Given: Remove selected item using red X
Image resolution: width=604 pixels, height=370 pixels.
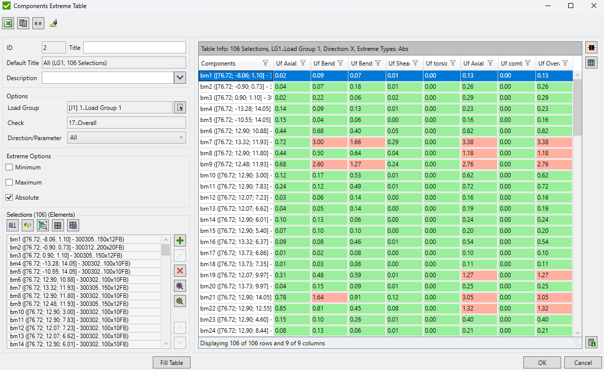Looking at the screenshot, I should [179, 271].
